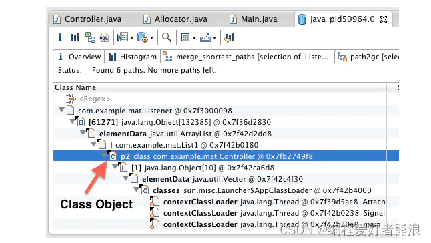Click the Run Expert System Test icon
431x243 pixels.
123,37
